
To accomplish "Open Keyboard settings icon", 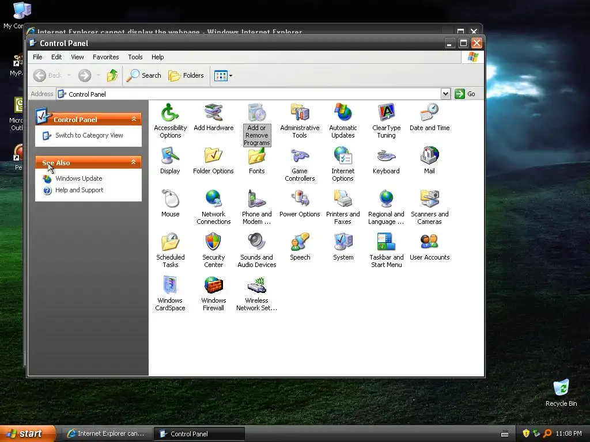I will [x=386, y=155].
